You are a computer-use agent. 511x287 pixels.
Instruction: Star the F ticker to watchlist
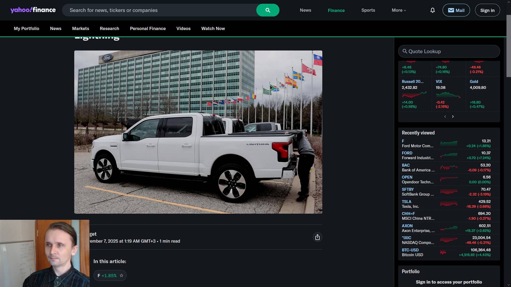coord(121,276)
